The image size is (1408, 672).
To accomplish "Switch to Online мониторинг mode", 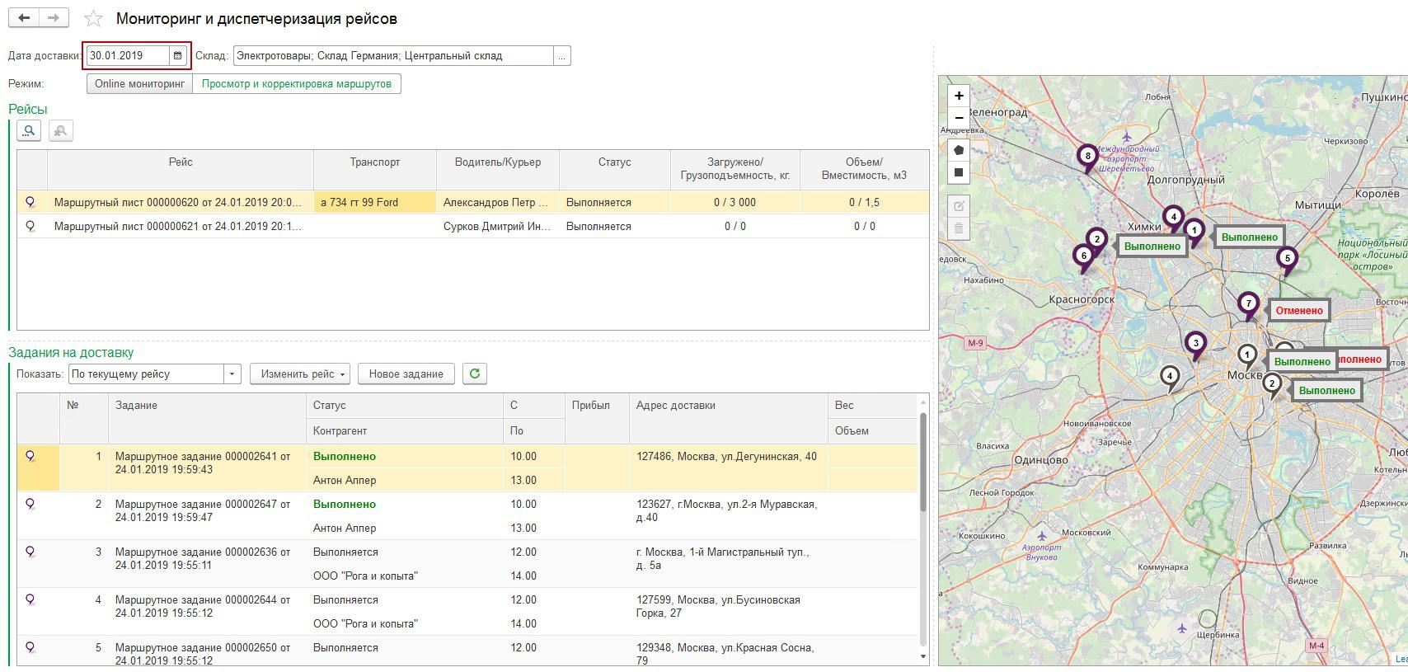I will [x=139, y=84].
